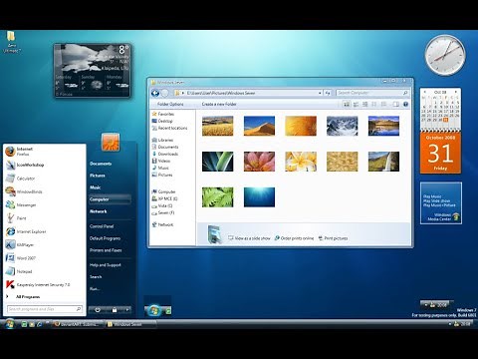
Task: Click the weather gadget on the desktop
Action: click(93, 71)
